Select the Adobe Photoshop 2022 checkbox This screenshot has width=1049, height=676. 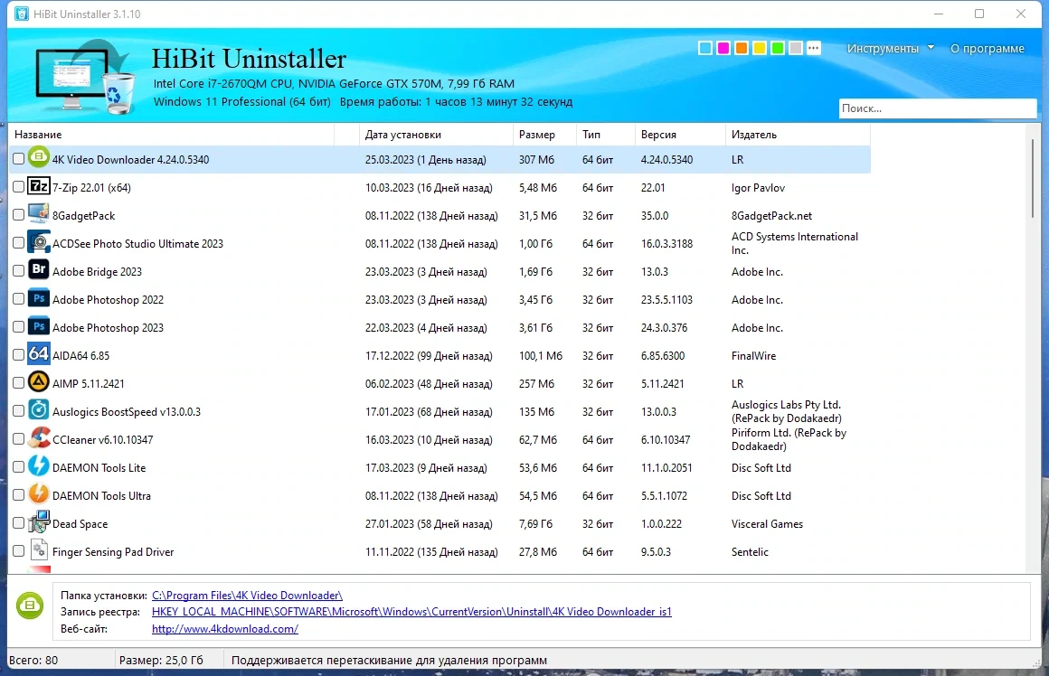(x=19, y=299)
